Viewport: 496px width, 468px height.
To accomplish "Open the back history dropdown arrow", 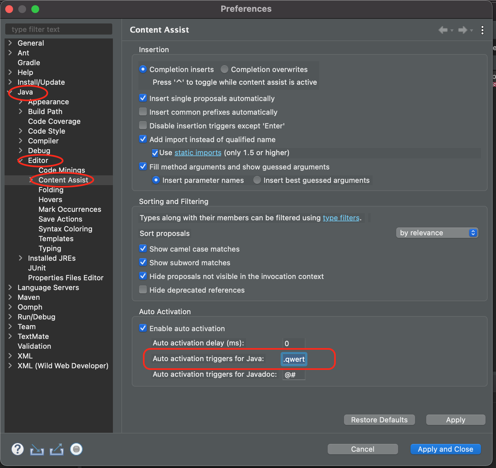I will (x=452, y=30).
